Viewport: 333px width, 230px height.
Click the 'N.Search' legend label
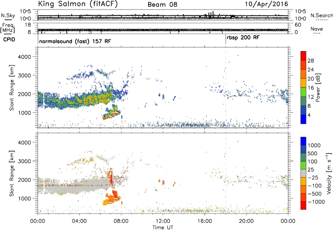point(321,15)
